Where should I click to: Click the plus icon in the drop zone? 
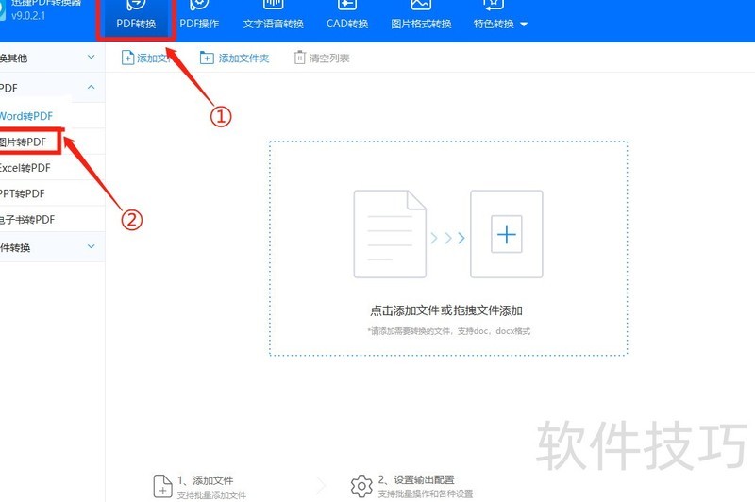[507, 234]
